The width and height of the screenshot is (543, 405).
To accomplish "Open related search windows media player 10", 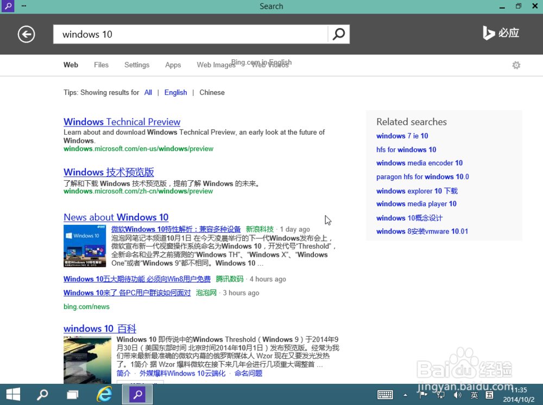I will click(x=416, y=204).
